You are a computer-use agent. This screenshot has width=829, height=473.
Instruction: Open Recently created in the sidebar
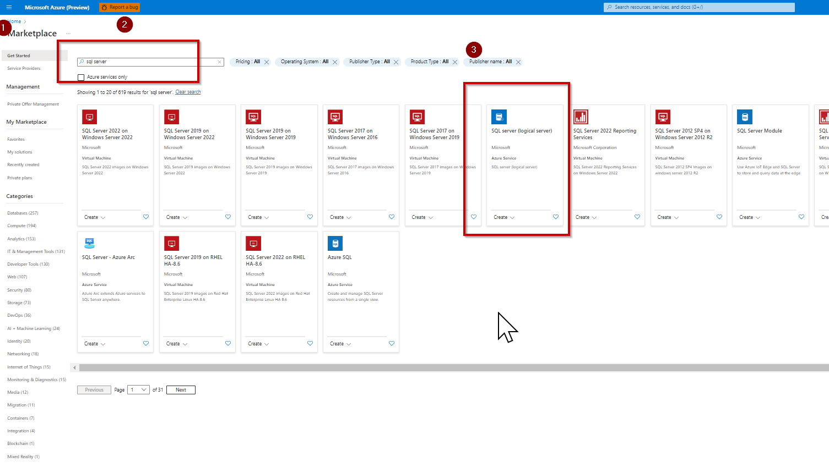tap(23, 164)
